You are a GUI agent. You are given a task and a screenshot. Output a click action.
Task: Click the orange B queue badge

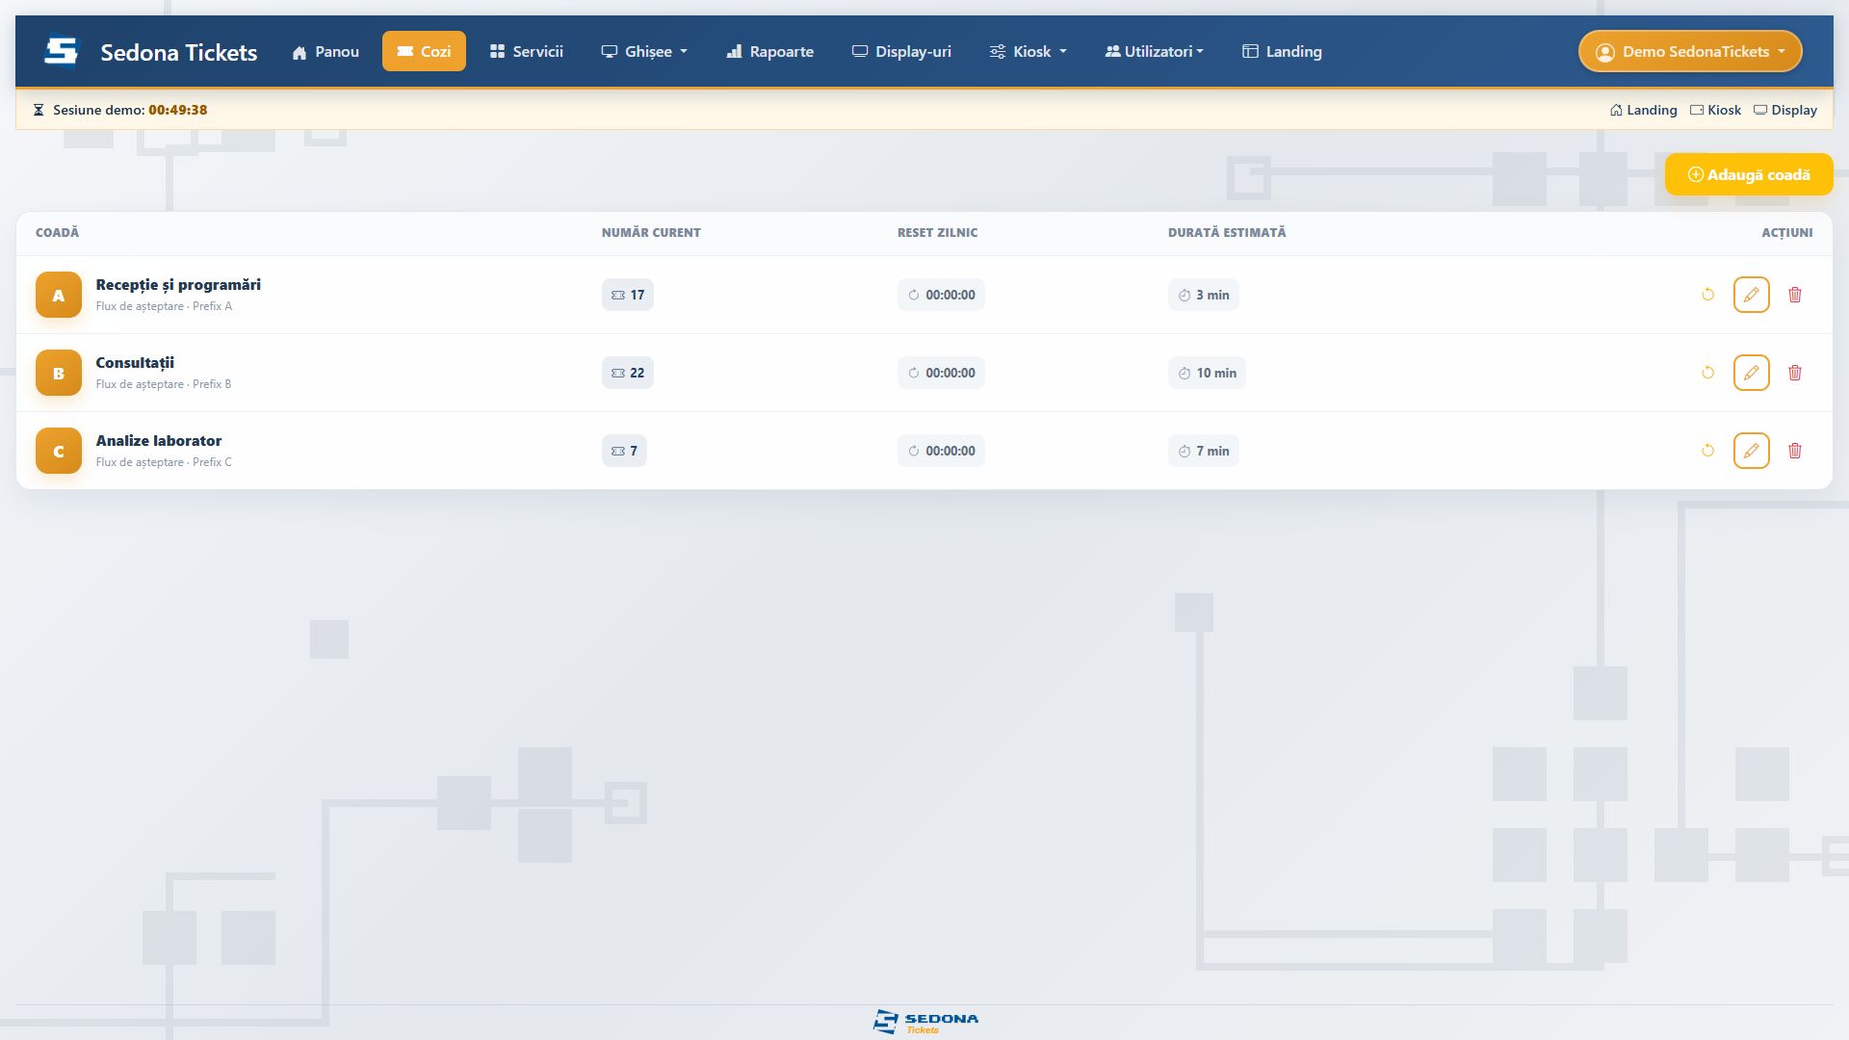pos(59,373)
